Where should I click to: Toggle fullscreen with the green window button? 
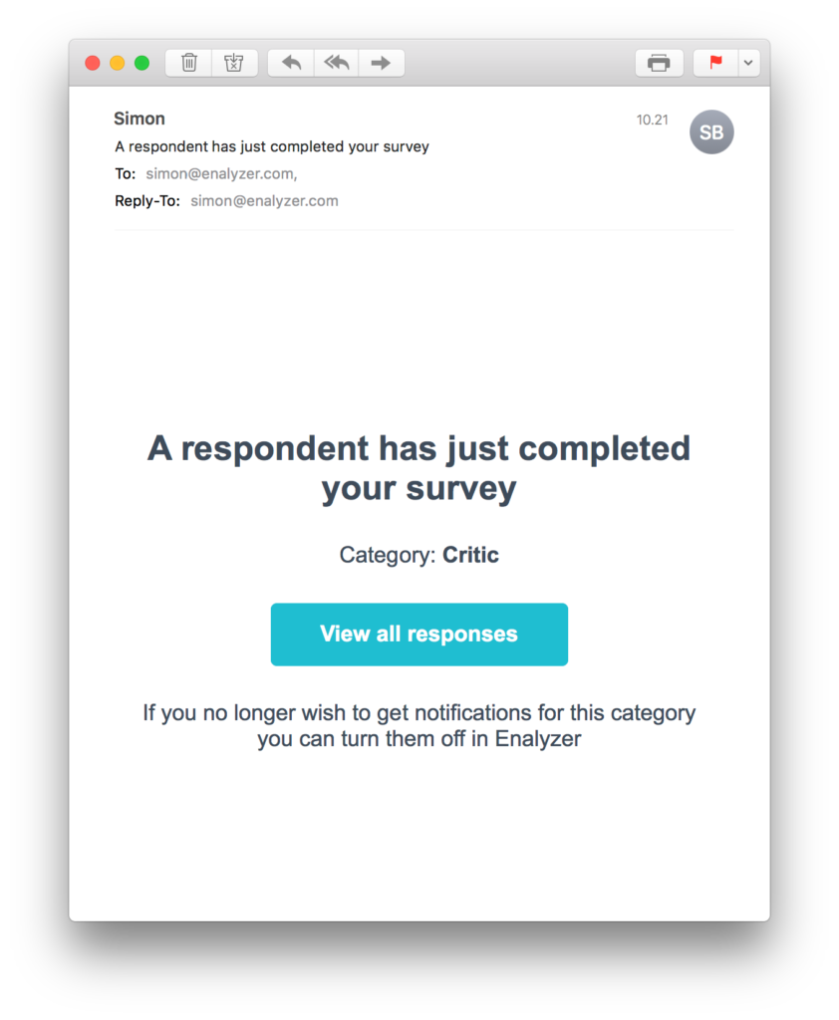click(141, 62)
